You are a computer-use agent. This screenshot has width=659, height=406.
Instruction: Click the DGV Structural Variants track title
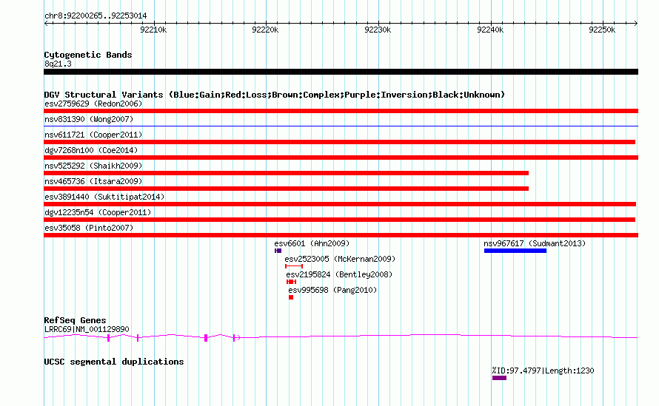275,95
